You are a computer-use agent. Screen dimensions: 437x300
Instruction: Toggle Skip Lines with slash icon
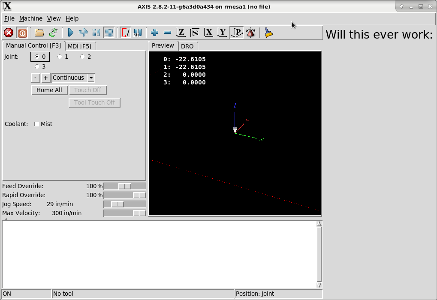(x=125, y=33)
